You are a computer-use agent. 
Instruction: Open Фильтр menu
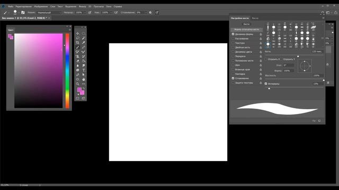(x=82, y=6)
